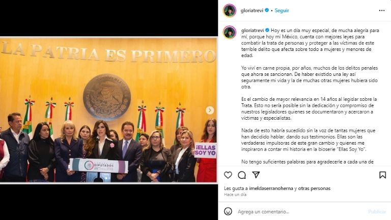The width and height of the screenshot is (391, 220).
Task: Open more options three-dot menu
Action: coord(382,11)
